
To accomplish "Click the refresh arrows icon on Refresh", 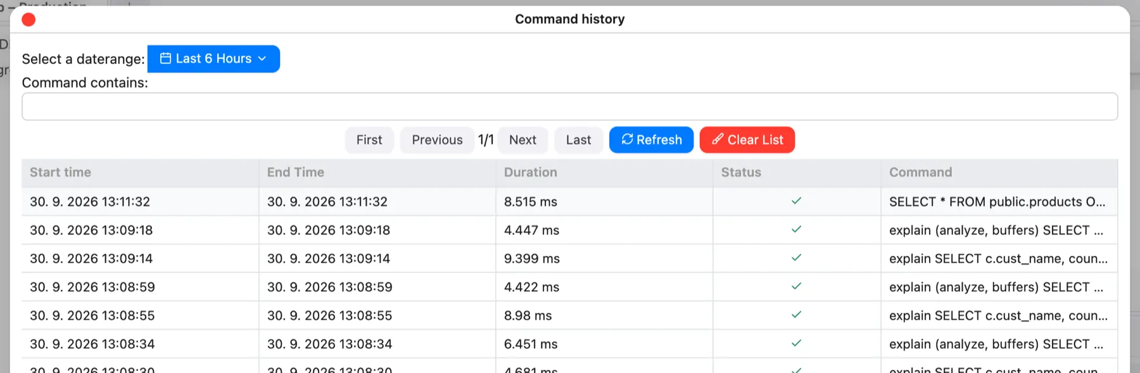I will 627,139.
